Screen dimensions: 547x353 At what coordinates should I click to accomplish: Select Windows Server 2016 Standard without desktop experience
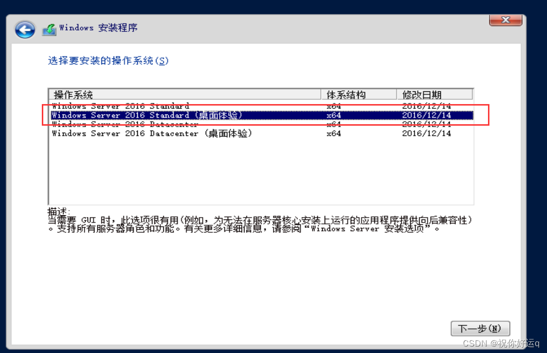[x=261, y=106]
